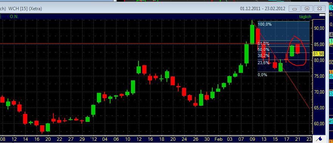Click the 100,0% Fibonacci level label

click(265, 24)
